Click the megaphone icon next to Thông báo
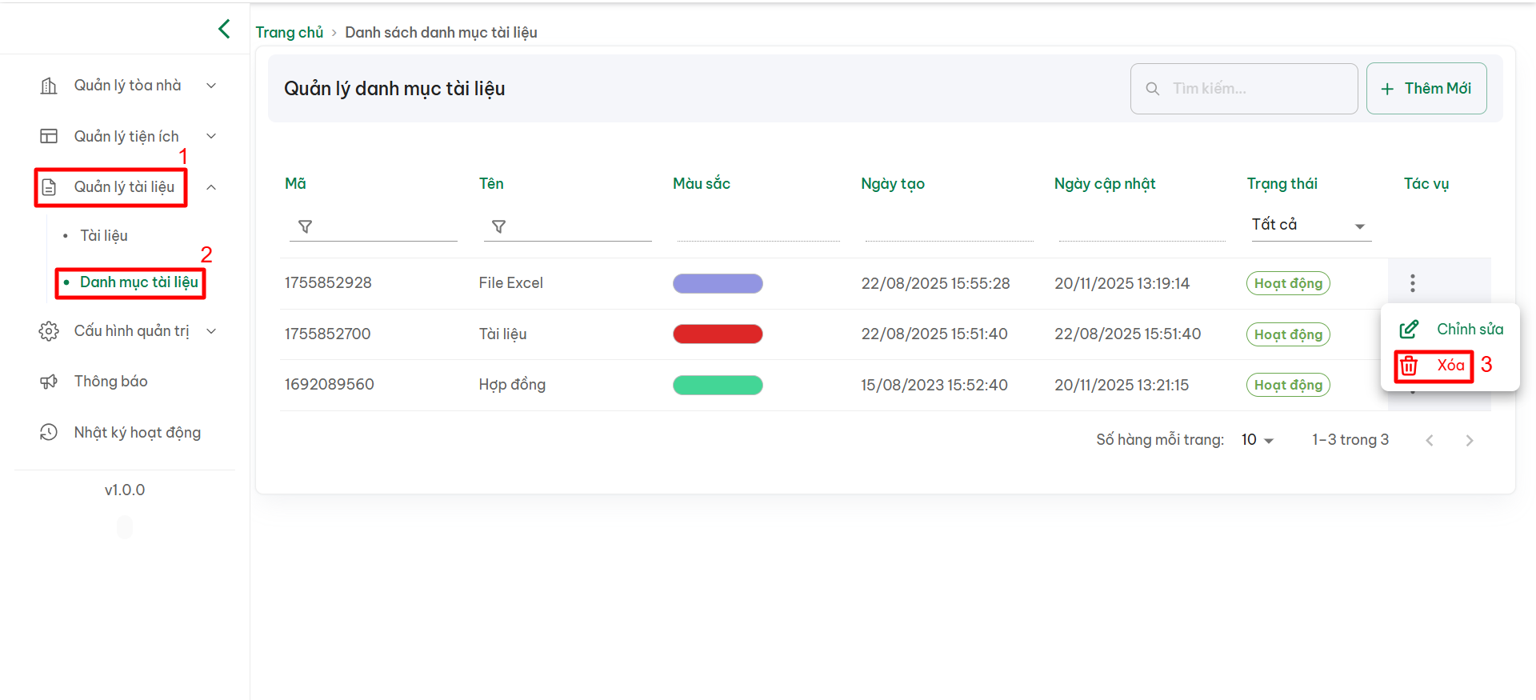This screenshot has height=700, width=1536. 49,382
